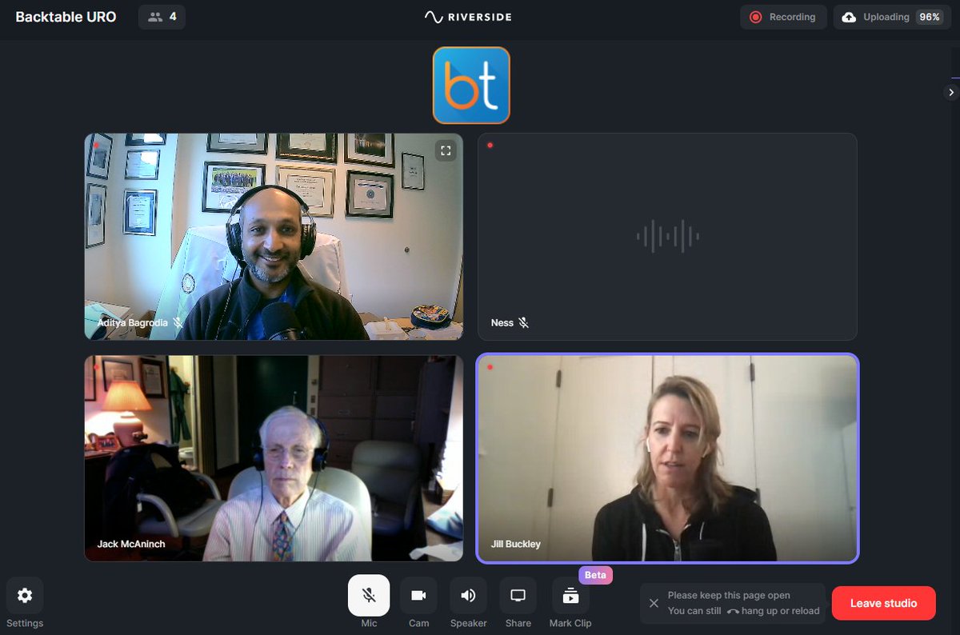
Task: Click the Riverside logo in the top bar
Action: click(468, 16)
